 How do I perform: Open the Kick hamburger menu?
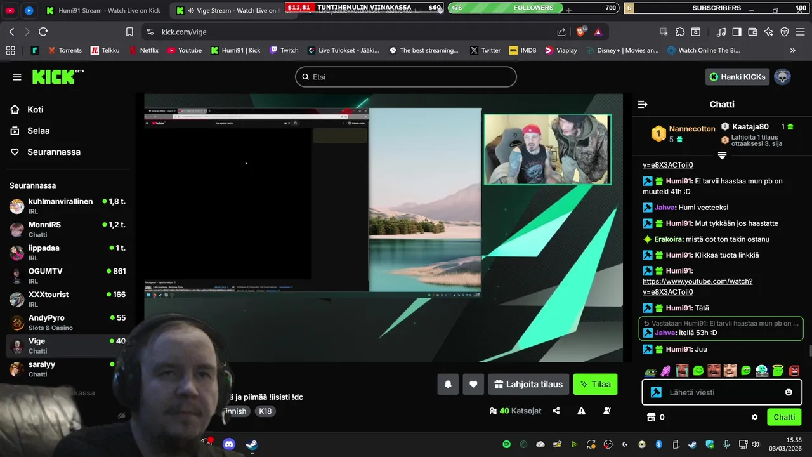click(16, 77)
